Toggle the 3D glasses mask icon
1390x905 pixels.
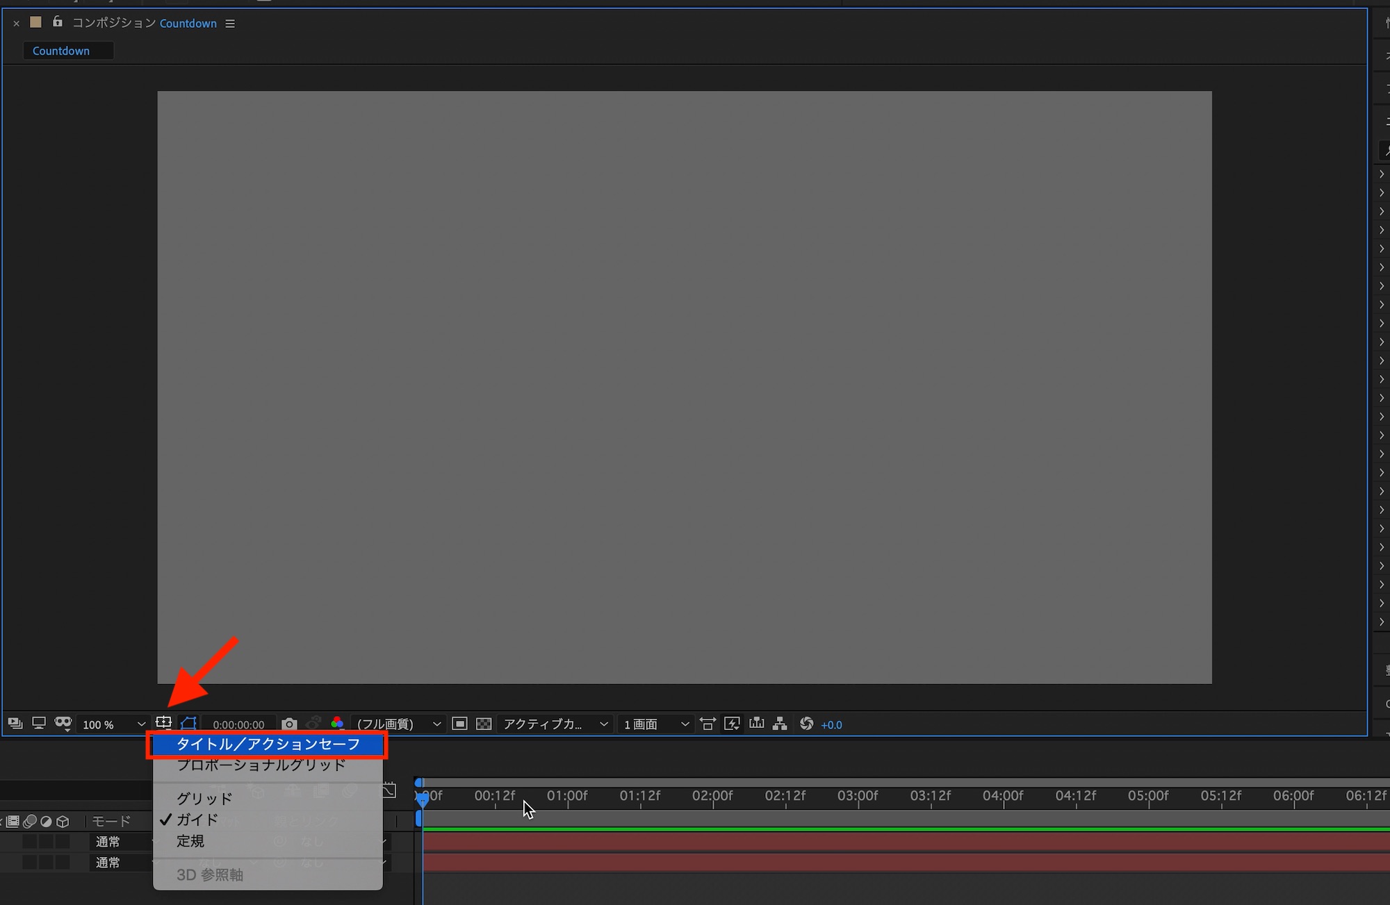click(63, 724)
